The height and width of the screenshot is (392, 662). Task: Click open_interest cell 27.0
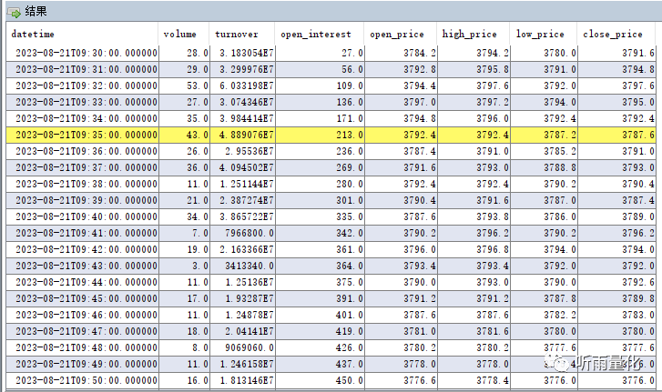tap(320, 53)
